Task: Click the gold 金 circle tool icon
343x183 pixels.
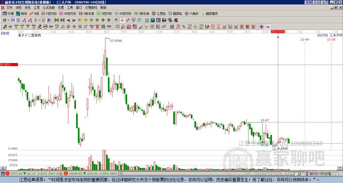Action: (x=195, y=27)
